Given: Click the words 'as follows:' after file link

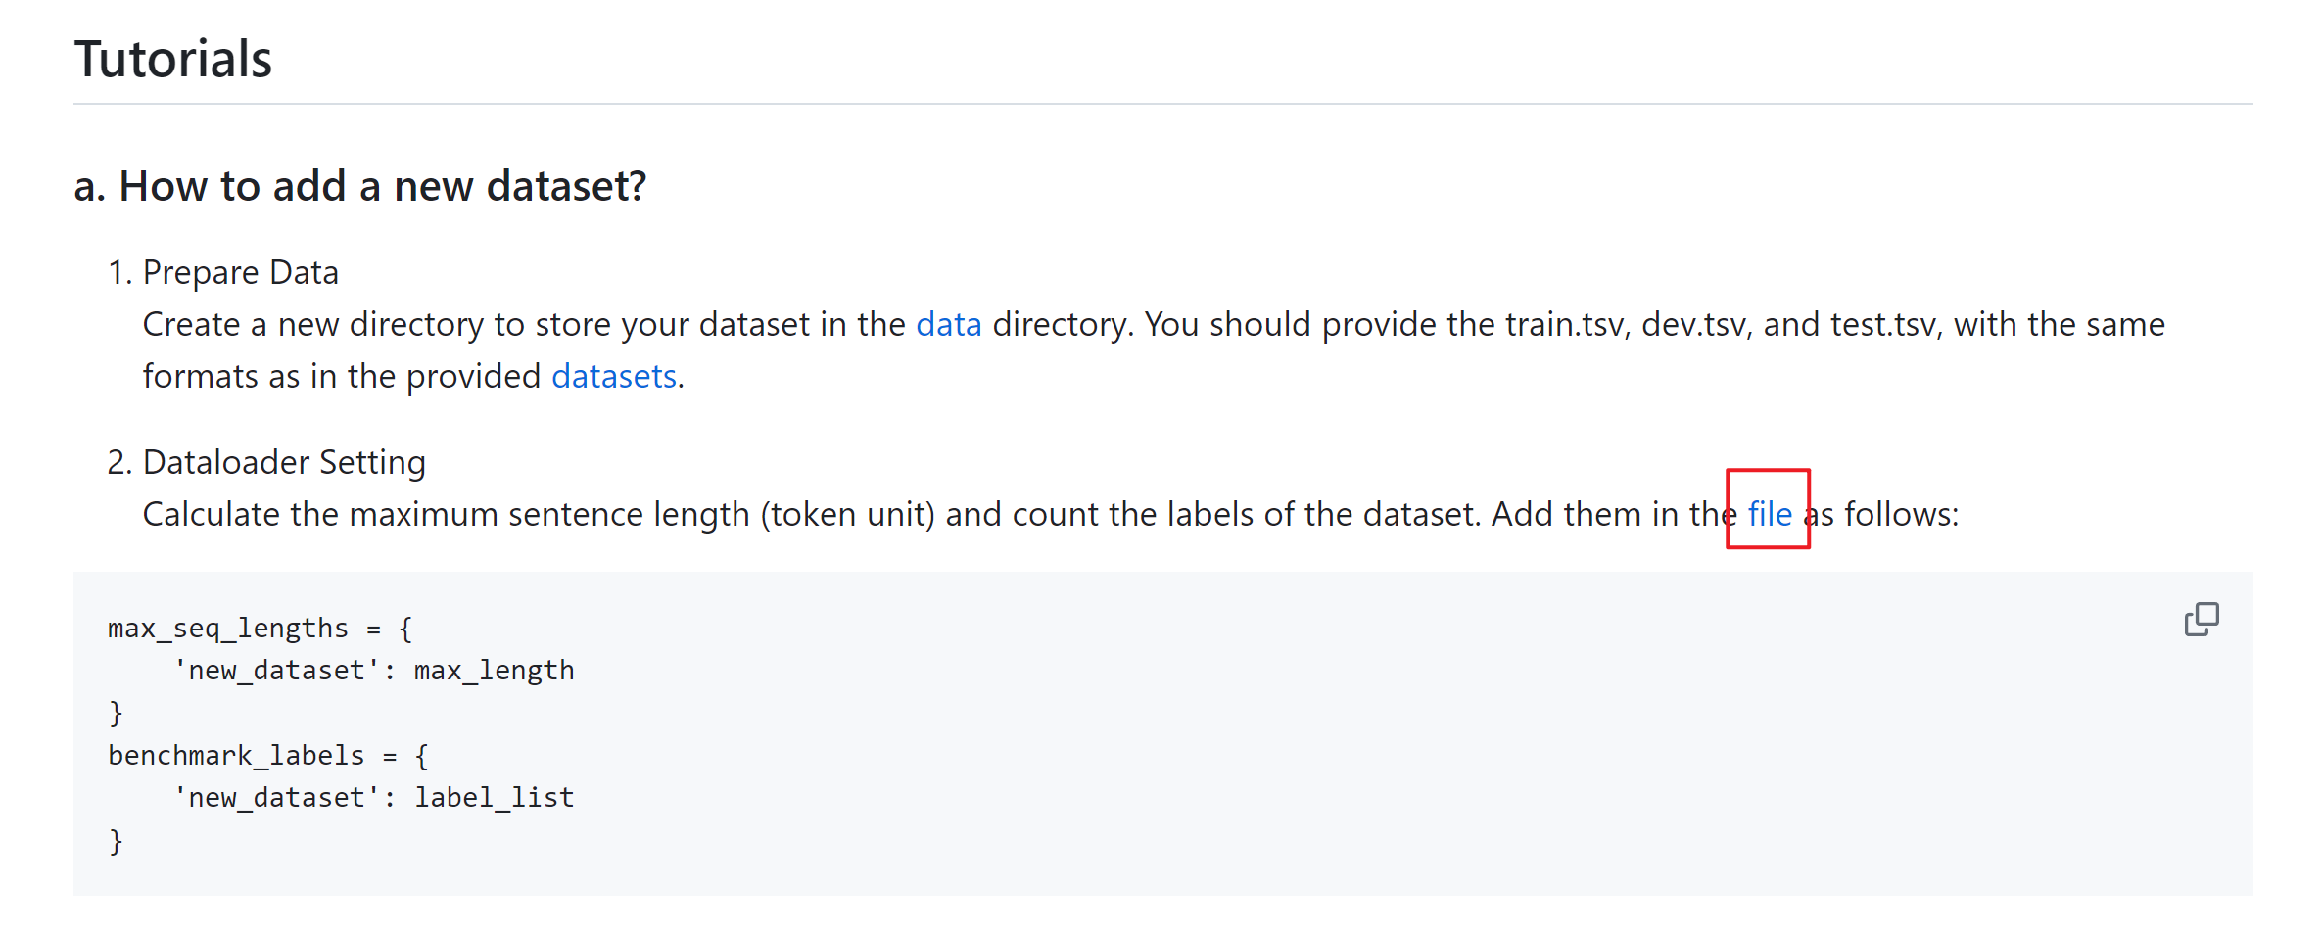Looking at the screenshot, I should click(1881, 514).
